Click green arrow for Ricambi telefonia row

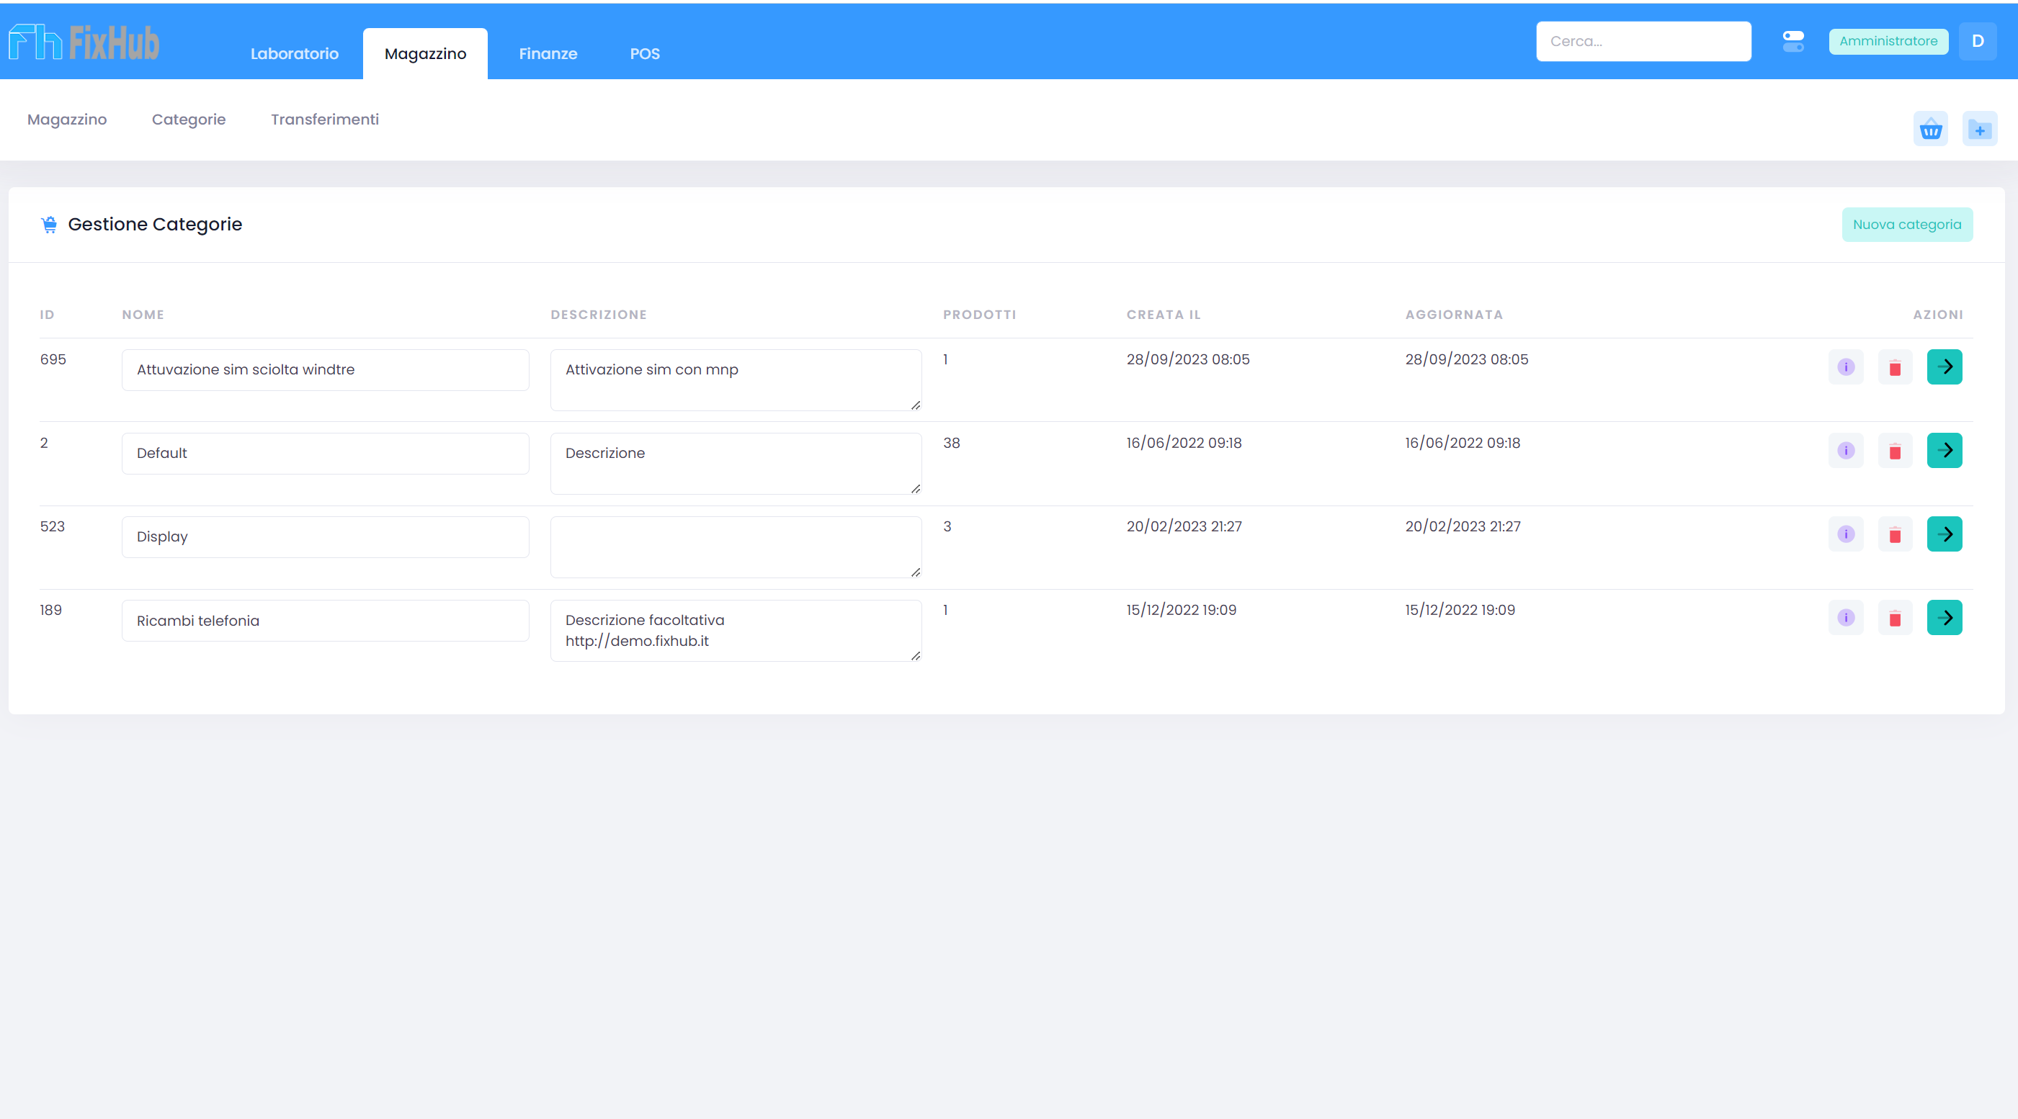[x=1945, y=618]
